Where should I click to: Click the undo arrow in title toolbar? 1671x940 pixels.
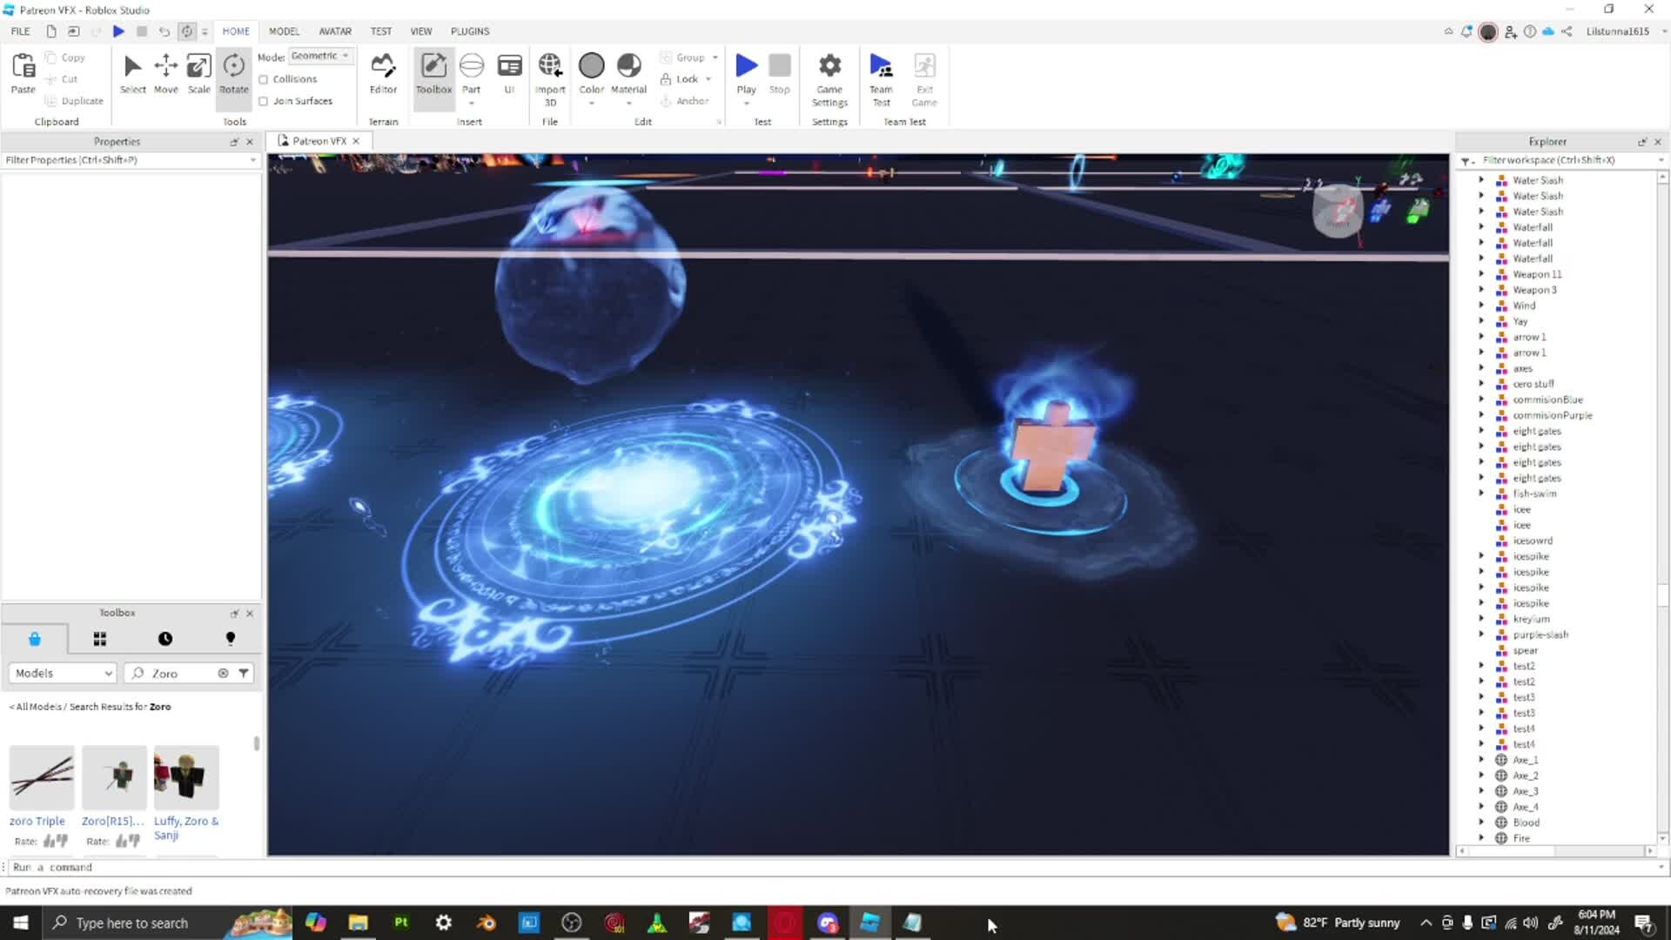164,31
